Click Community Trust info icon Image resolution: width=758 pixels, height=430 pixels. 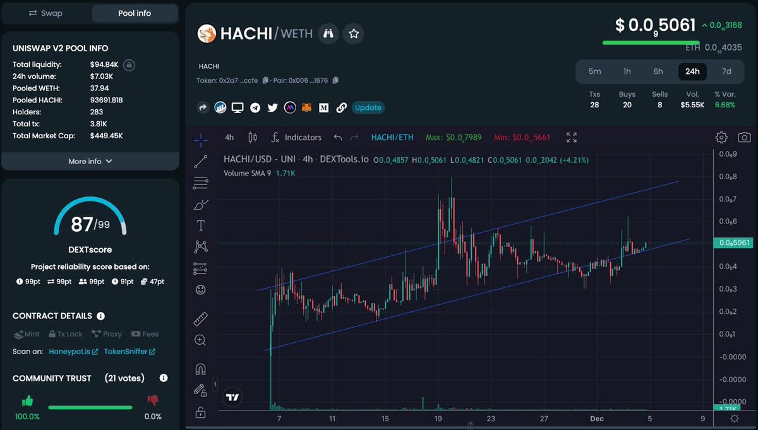tap(164, 378)
